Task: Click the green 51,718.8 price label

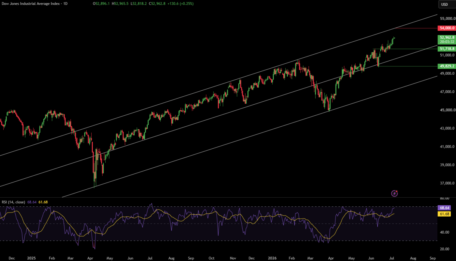Action: 446,49
